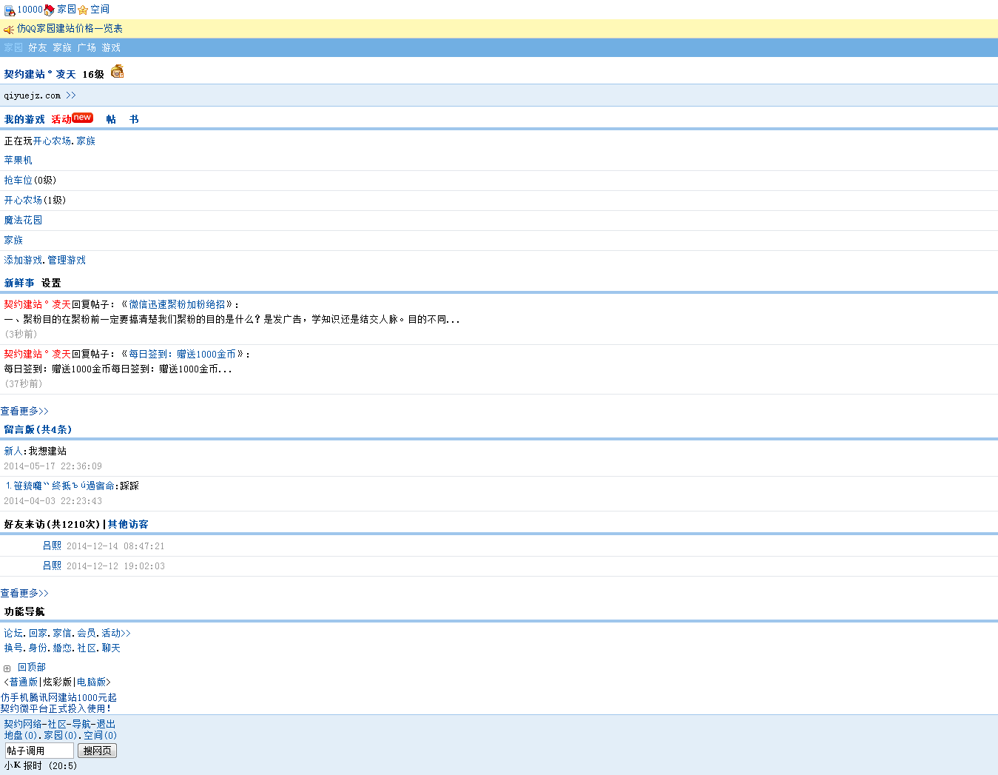Open 留言版(共4条) heading
This screenshot has height=775, width=998.
[x=38, y=430]
